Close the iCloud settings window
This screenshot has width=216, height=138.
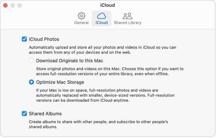(x=5, y=5)
